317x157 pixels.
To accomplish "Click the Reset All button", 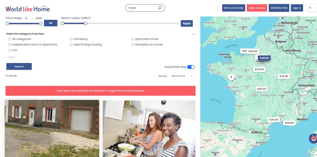I will 19,66.
